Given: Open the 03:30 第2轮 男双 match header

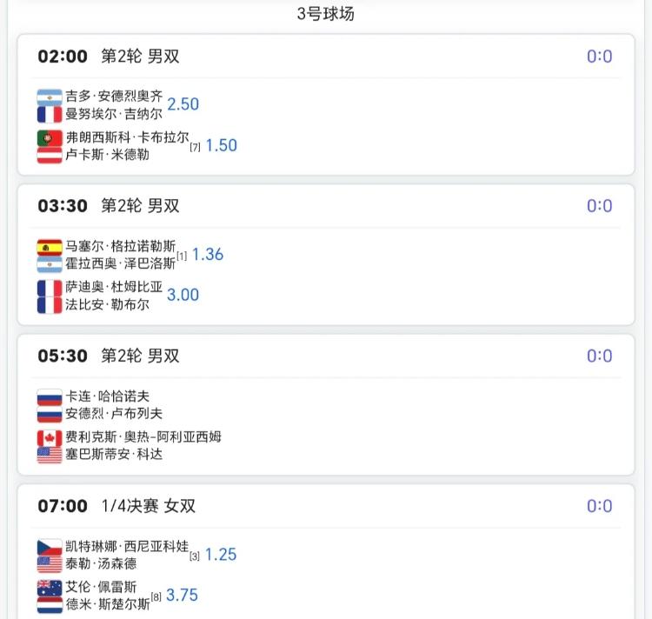Looking at the screenshot, I should click(x=326, y=206).
